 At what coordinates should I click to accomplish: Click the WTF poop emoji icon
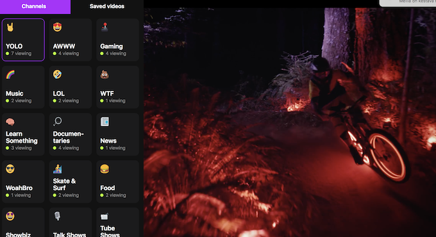pyautogui.click(x=105, y=74)
